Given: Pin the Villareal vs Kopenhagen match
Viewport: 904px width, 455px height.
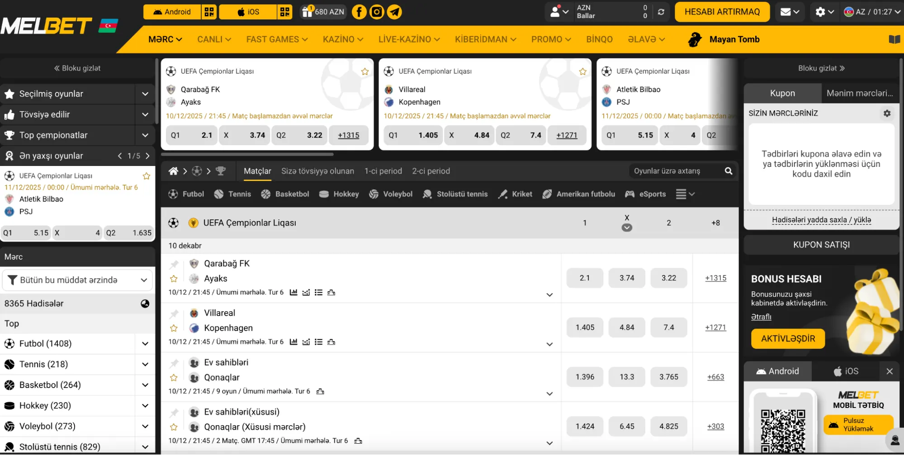Looking at the screenshot, I should 174,313.
